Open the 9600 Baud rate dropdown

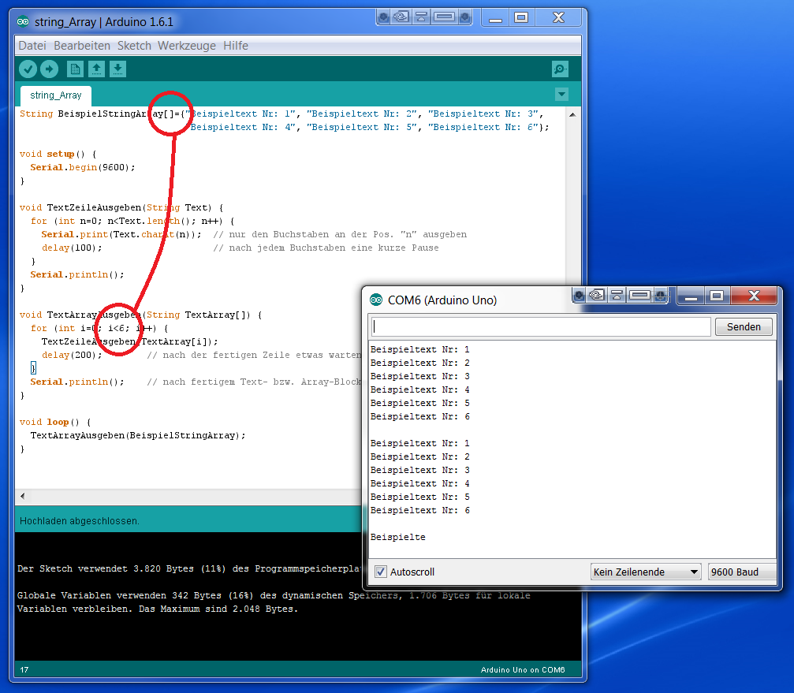coord(741,572)
